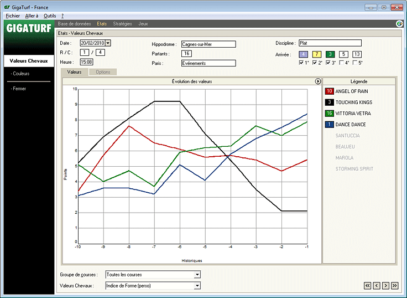
Task: Maximize the GigaTurf window
Action: click(x=384, y=7)
